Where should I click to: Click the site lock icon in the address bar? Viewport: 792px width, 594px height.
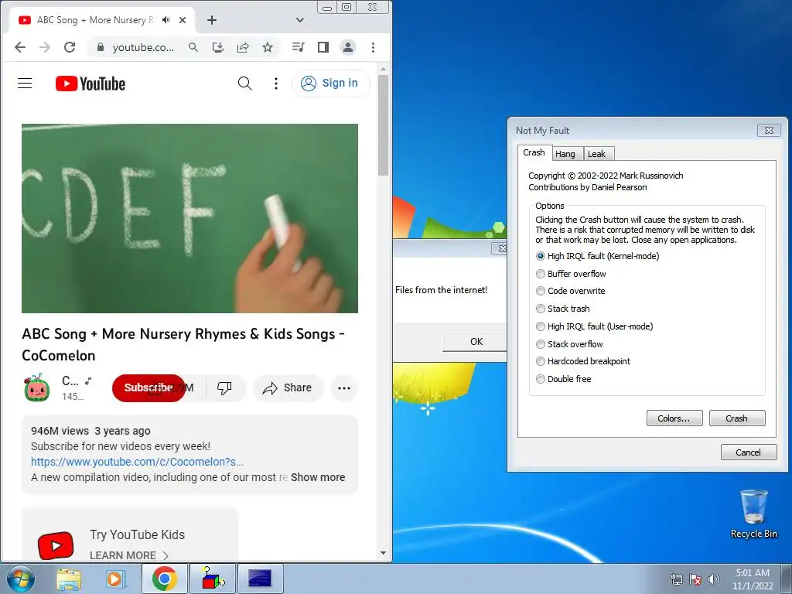click(100, 47)
